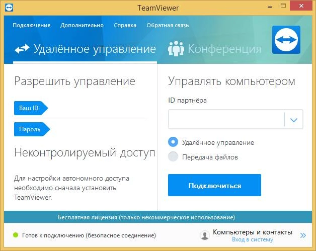Click the contacts avatar icon
316x251 pixels.
(x=205, y=235)
